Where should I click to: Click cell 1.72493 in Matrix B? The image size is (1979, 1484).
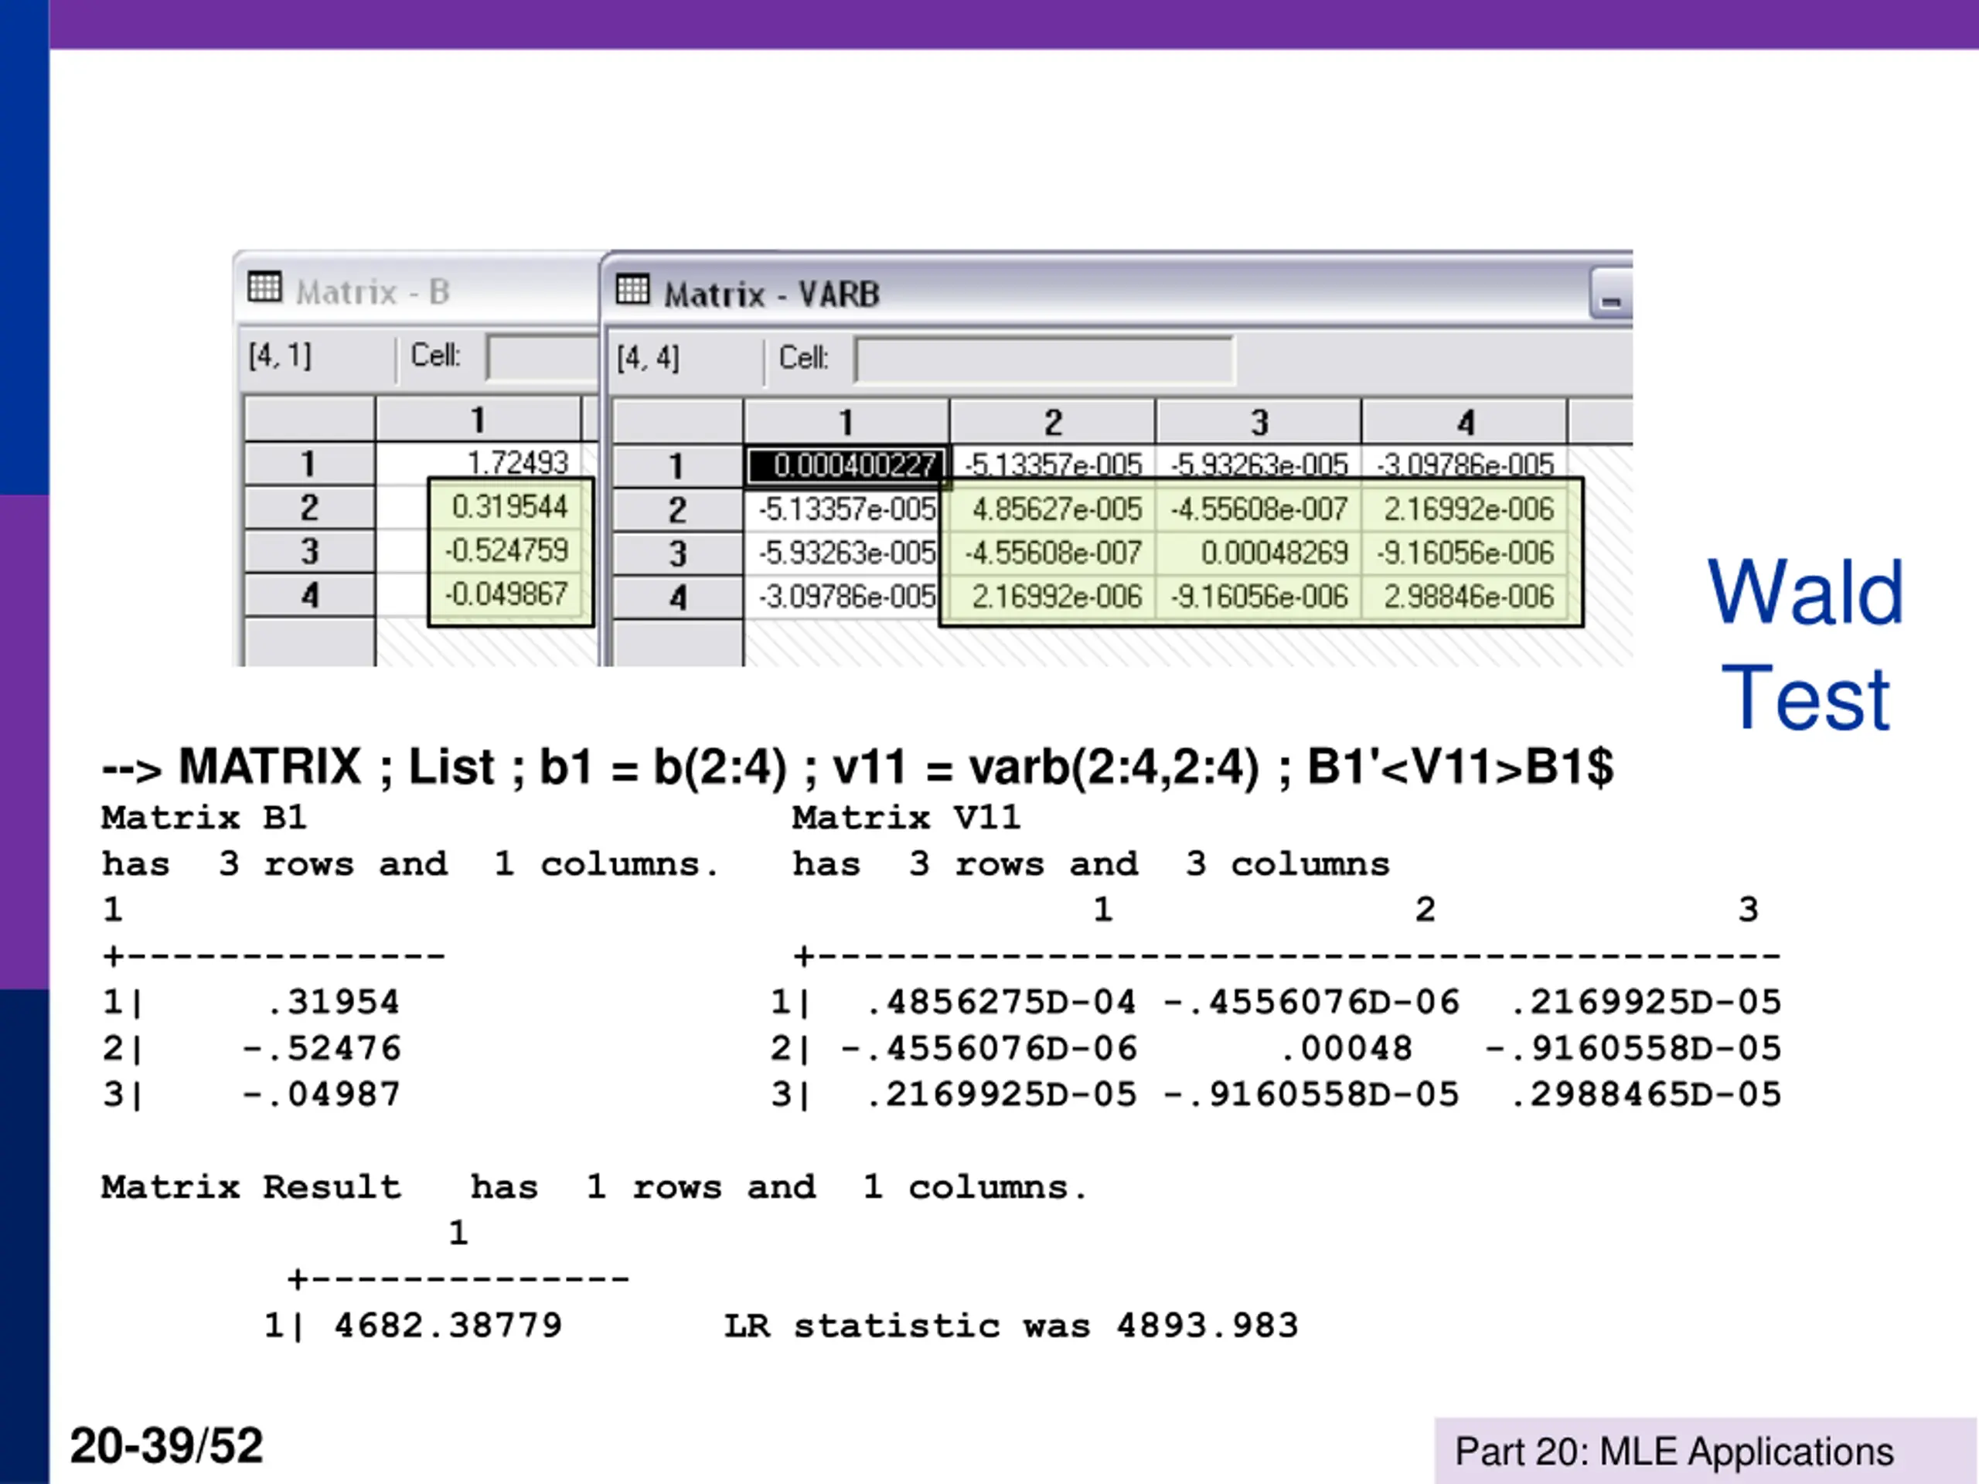tap(488, 462)
